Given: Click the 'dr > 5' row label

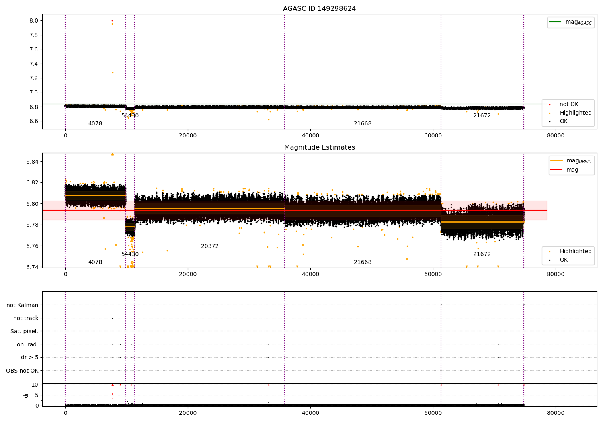Looking at the screenshot, I should point(30,357).
